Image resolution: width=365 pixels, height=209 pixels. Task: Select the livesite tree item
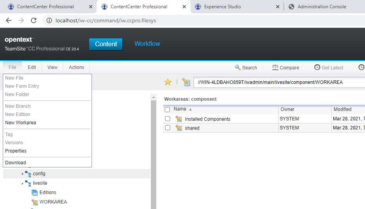click(x=40, y=183)
